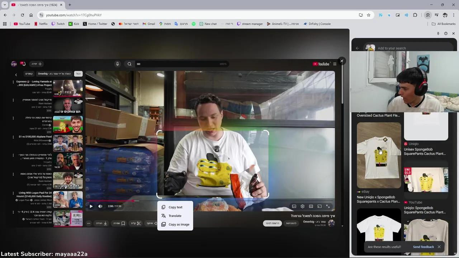Screen dimensions: 459x258
Task: Click the cast to TV player icon
Action: point(319,206)
